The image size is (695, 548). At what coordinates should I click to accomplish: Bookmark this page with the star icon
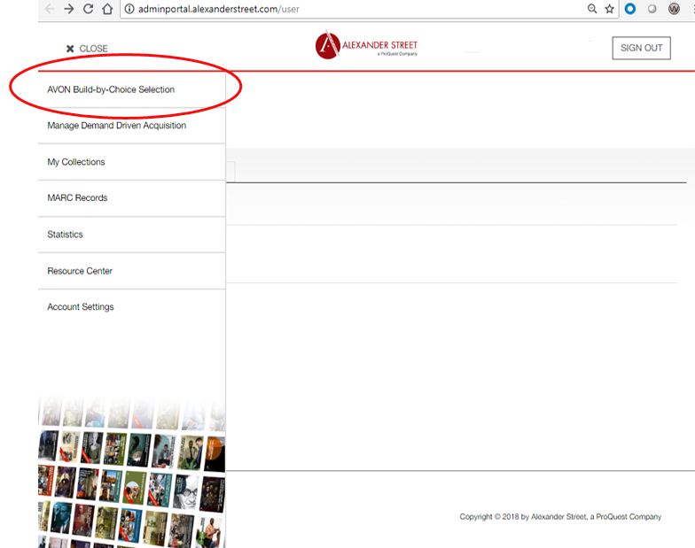tap(610, 9)
